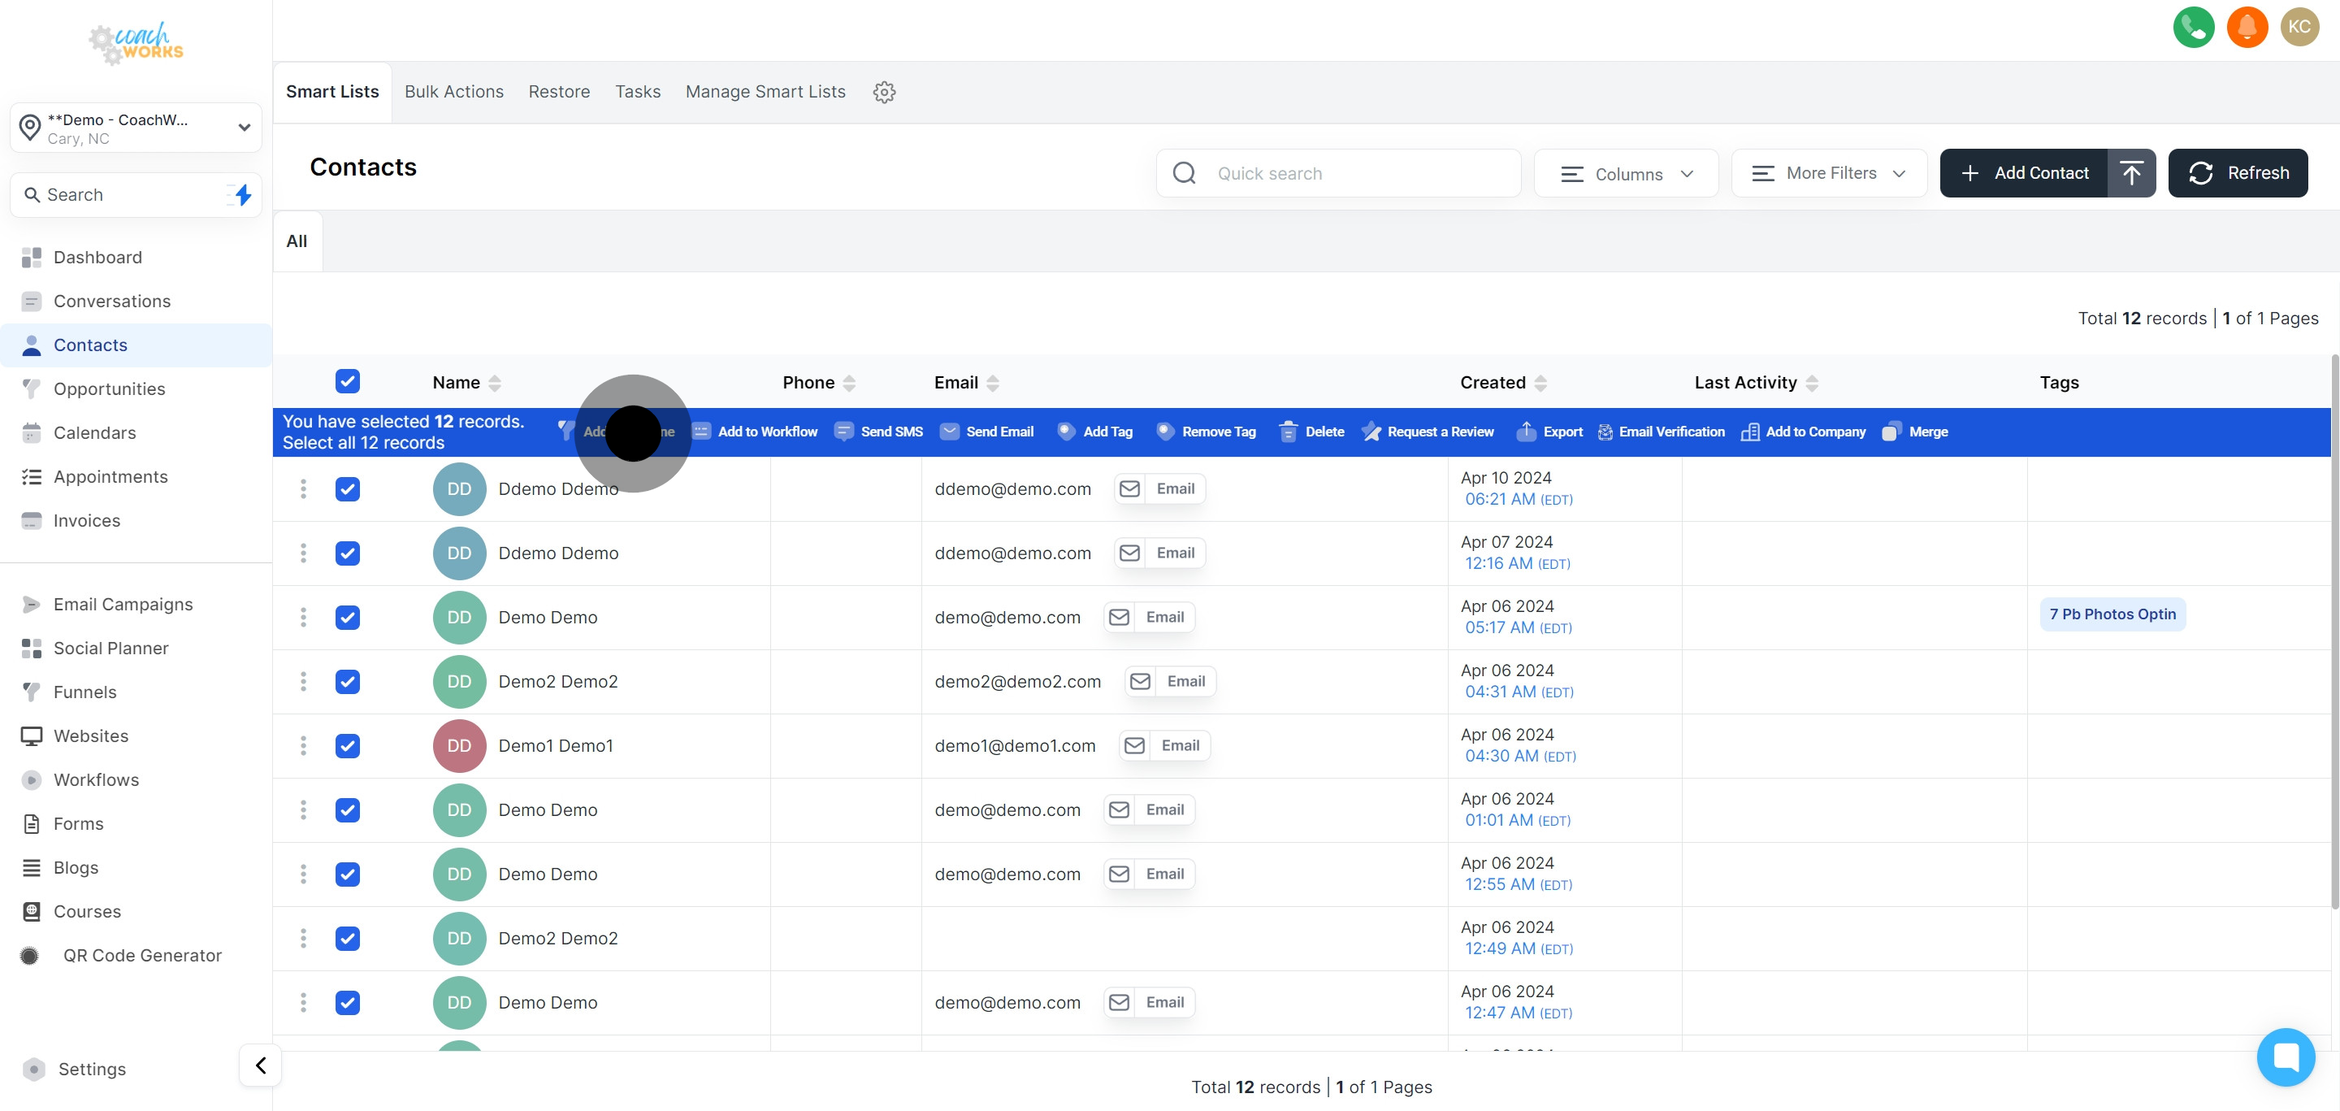Expand the Columns dropdown
The height and width of the screenshot is (1111, 2340).
coord(1625,173)
